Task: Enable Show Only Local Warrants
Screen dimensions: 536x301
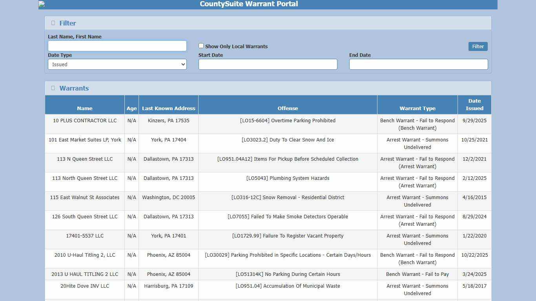Action: pyautogui.click(x=201, y=45)
